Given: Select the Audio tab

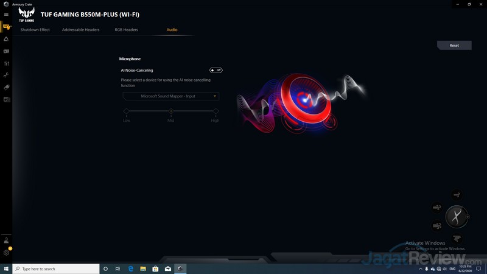Looking at the screenshot, I should 172,30.
